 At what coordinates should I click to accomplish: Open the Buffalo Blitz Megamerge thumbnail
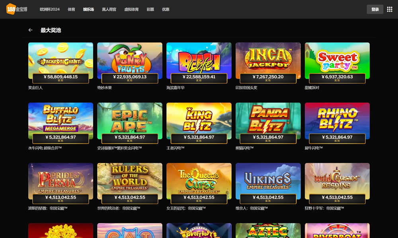(60, 121)
